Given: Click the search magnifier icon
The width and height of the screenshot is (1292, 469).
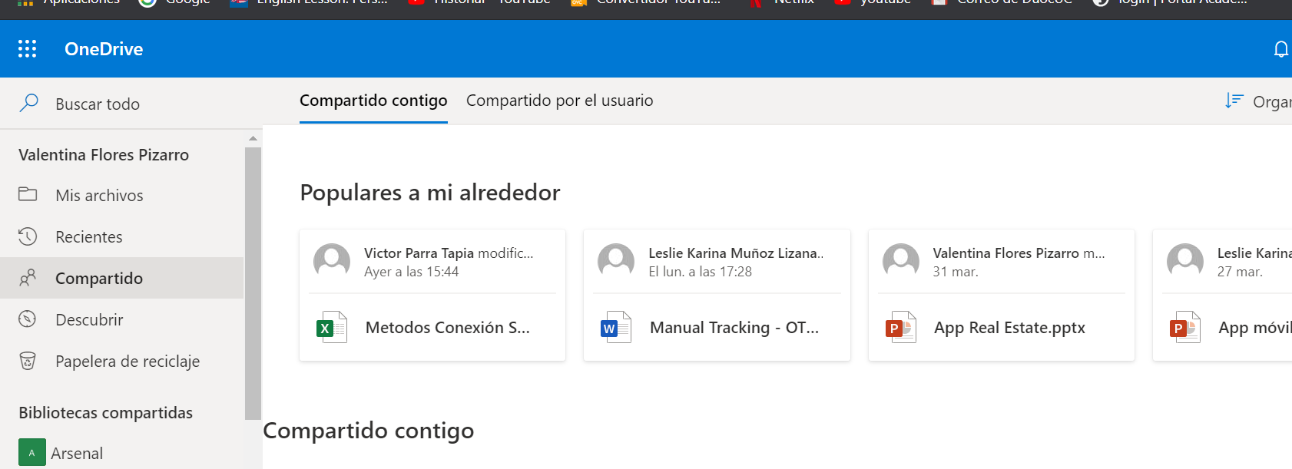Looking at the screenshot, I should 28,103.
